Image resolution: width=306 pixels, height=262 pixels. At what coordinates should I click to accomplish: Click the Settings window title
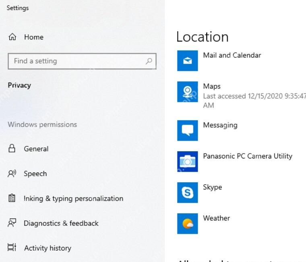pyautogui.click(x=18, y=8)
